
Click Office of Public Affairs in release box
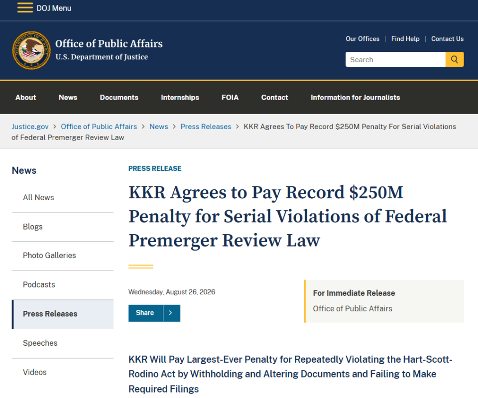click(x=353, y=309)
